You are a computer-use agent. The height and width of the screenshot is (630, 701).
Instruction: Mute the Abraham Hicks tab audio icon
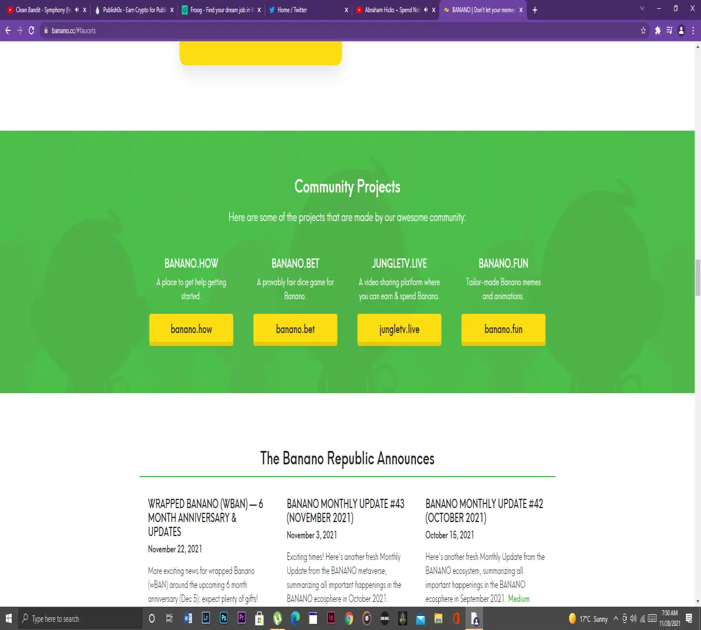pos(425,10)
